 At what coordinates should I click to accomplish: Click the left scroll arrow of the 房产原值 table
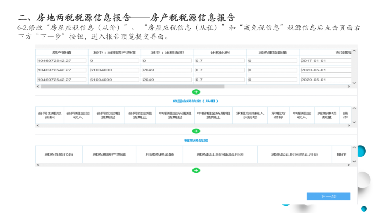[x=38, y=87]
